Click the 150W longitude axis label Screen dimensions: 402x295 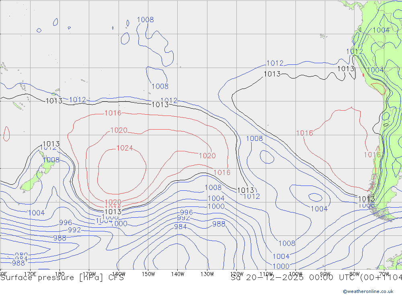pyautogui.click(x=148, y=274)
